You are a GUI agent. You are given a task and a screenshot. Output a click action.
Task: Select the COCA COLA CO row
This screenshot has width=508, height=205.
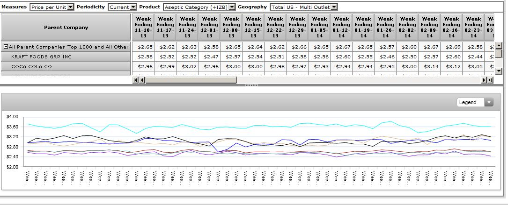(66, 67)
